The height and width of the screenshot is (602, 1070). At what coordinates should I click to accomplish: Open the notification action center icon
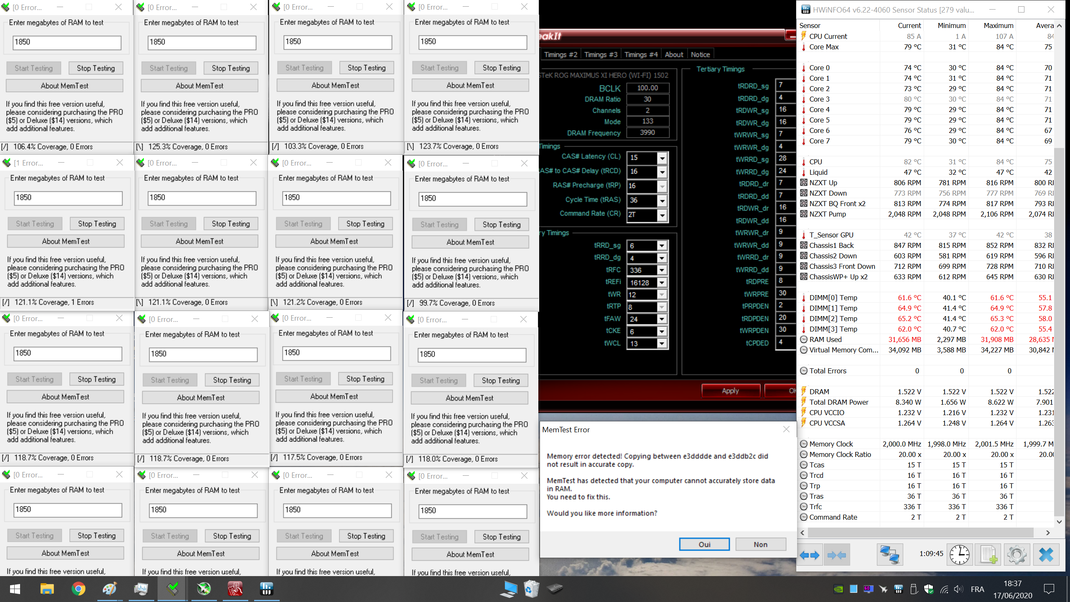pos(1049,589)
